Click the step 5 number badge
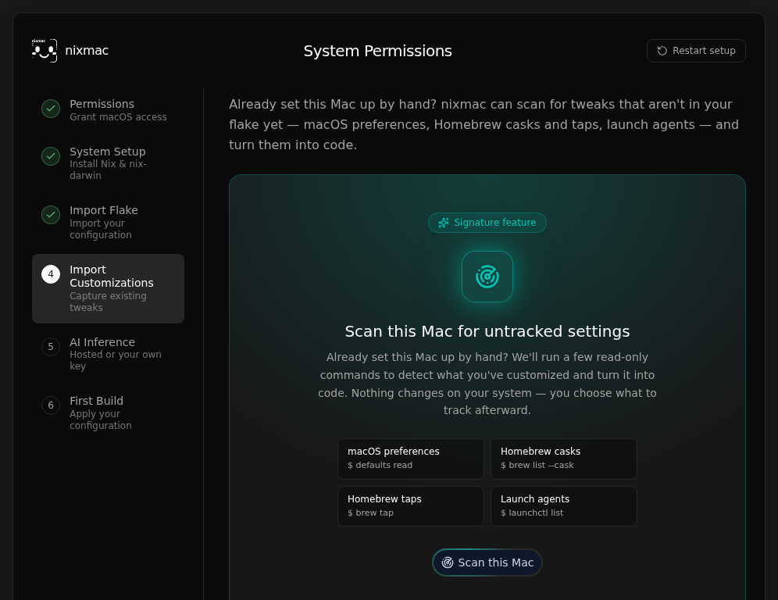778x600 pixels. tap(51, 347)
